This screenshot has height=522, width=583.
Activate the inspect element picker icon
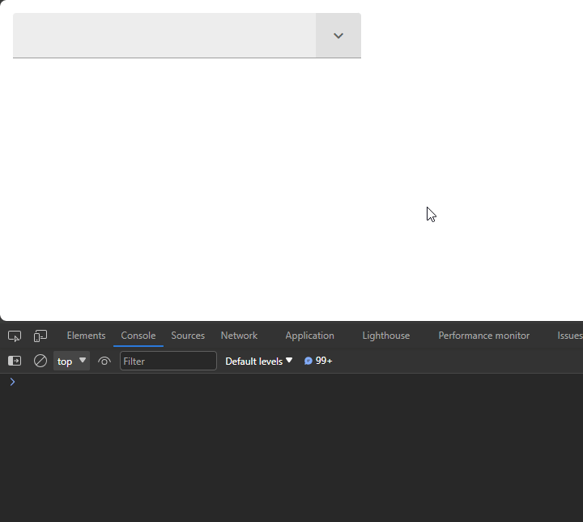15,336
